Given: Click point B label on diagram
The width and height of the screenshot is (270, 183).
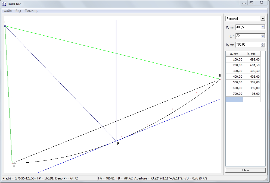Looking at the screenshot, I should pyautogui.click(x=220, y=75).
